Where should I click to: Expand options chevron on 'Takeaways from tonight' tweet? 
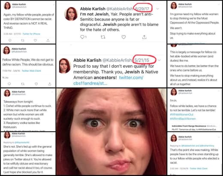52,92
